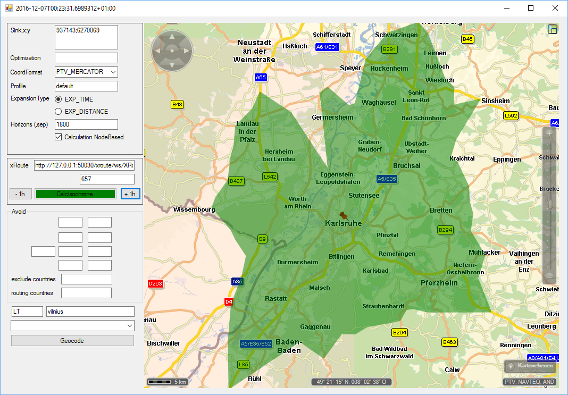
Task: Click the overview map icon in the map corner
Action: [x=553, y=30]
